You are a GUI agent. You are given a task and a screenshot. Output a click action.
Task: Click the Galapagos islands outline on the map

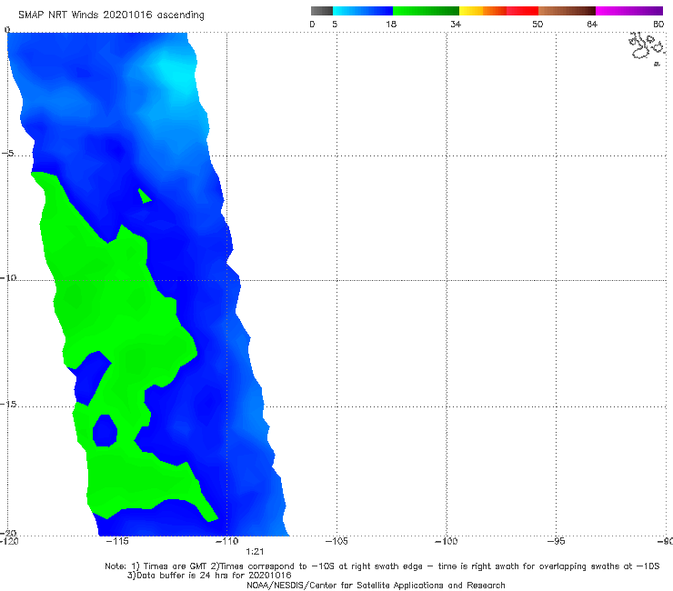point(646,47)
